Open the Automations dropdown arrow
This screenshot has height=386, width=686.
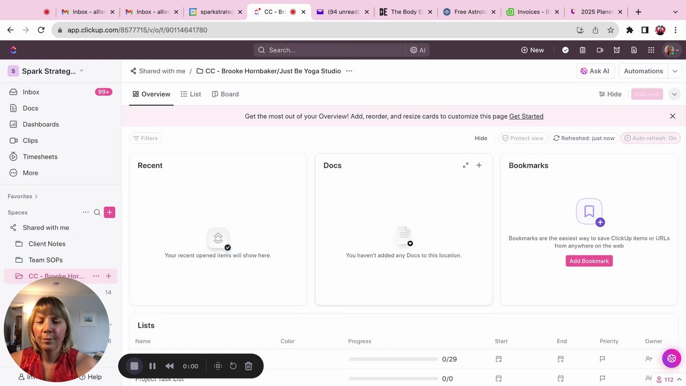(675, 71)
